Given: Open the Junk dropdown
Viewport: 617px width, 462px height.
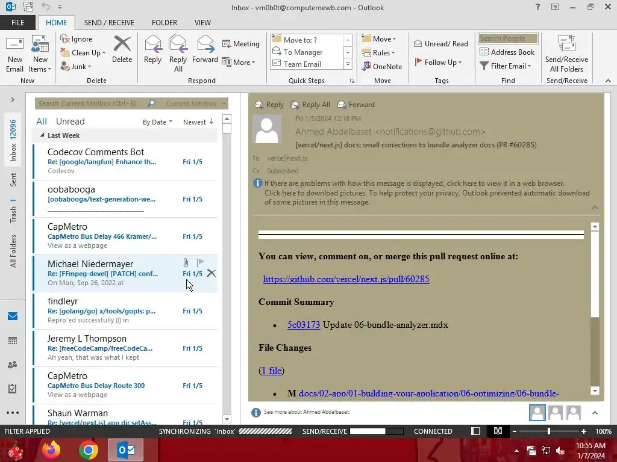Looking at the screenshot, I should 75,66.
